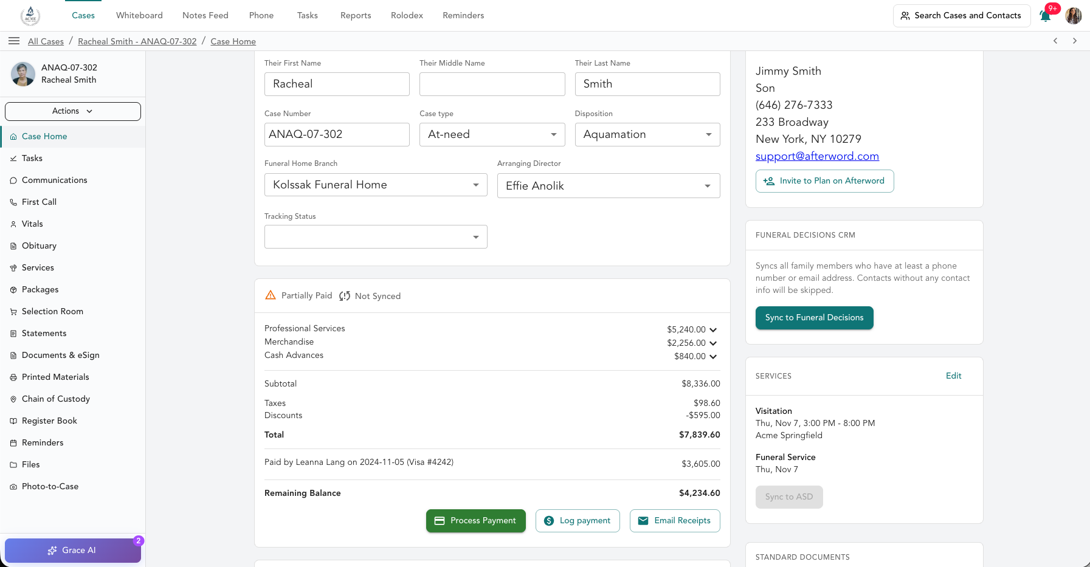
Task: Click Email Receipts button
Action: pyautogui.click(x=675, y=521)
